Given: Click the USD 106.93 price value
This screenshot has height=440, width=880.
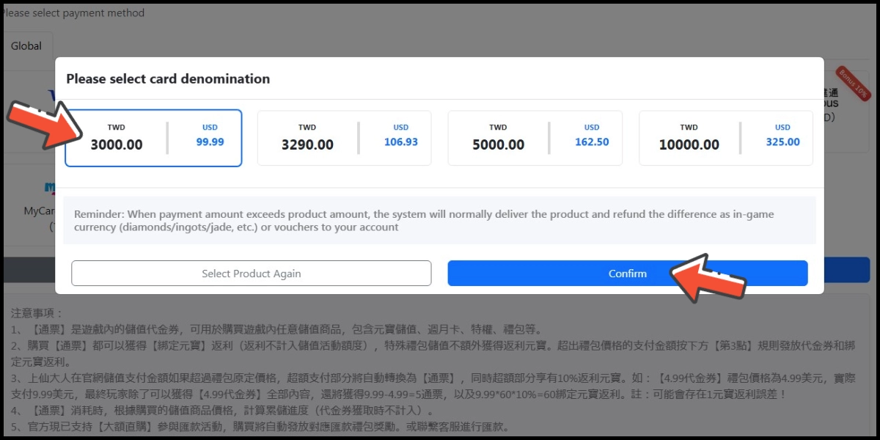Looking at the screenshot, I should pyautogui.click(x=401, y=142).
